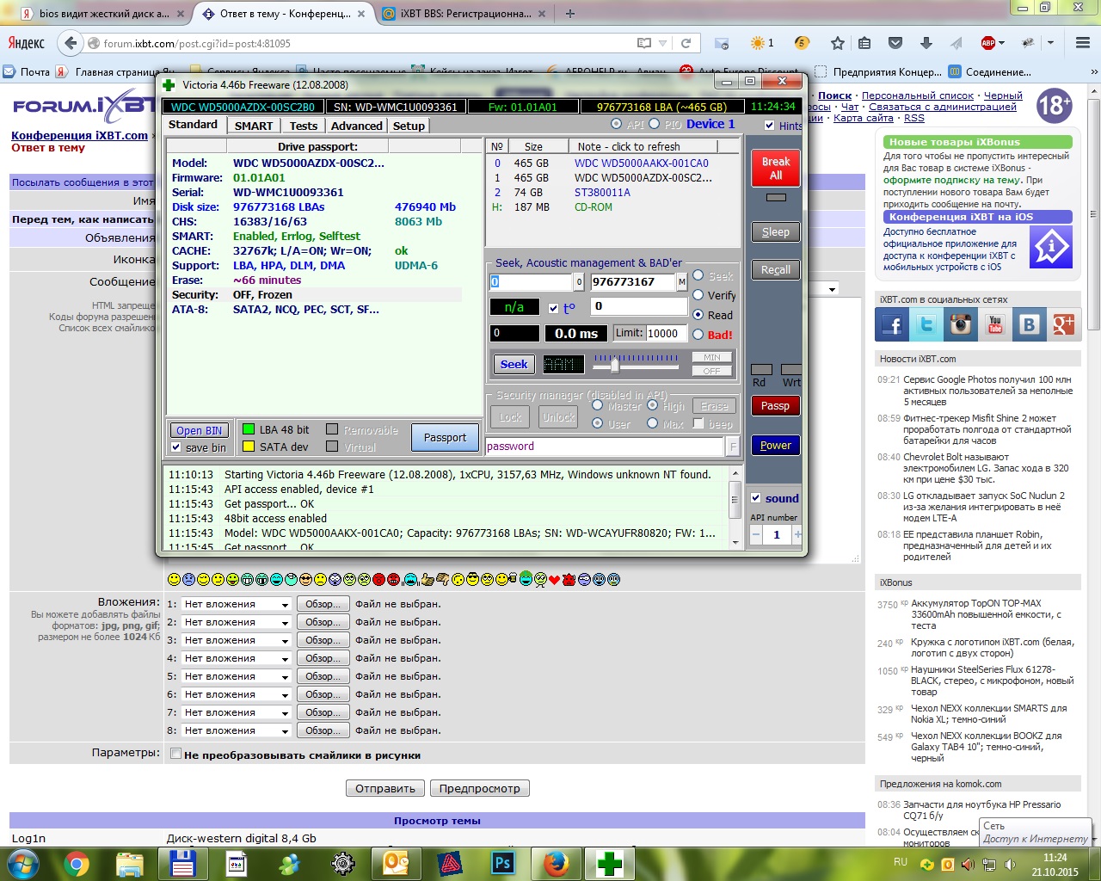Expand attachment 1 type dropdown
The image size is (1101, 881).
pos(237,604)
